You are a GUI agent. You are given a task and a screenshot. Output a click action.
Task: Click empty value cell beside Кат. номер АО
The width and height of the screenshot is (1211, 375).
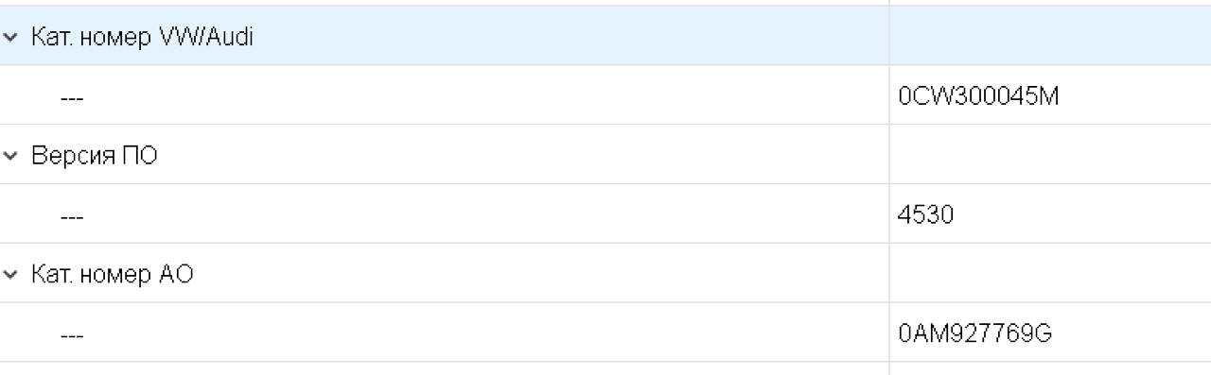(x=1050, y=274)
